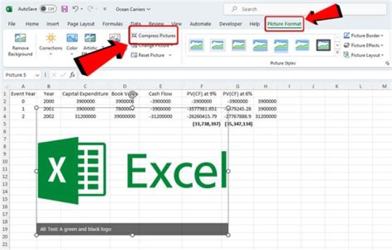This screenshot has height=250, width=392.
Task: Click the PV(CF) at 9% header cell
Action: pyautogui.click(x=201, y=94)
